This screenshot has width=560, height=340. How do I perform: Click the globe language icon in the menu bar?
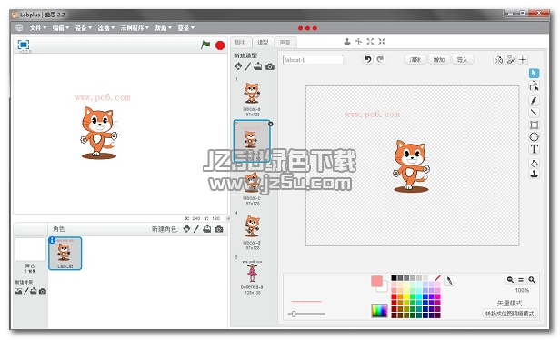[19, 27]
